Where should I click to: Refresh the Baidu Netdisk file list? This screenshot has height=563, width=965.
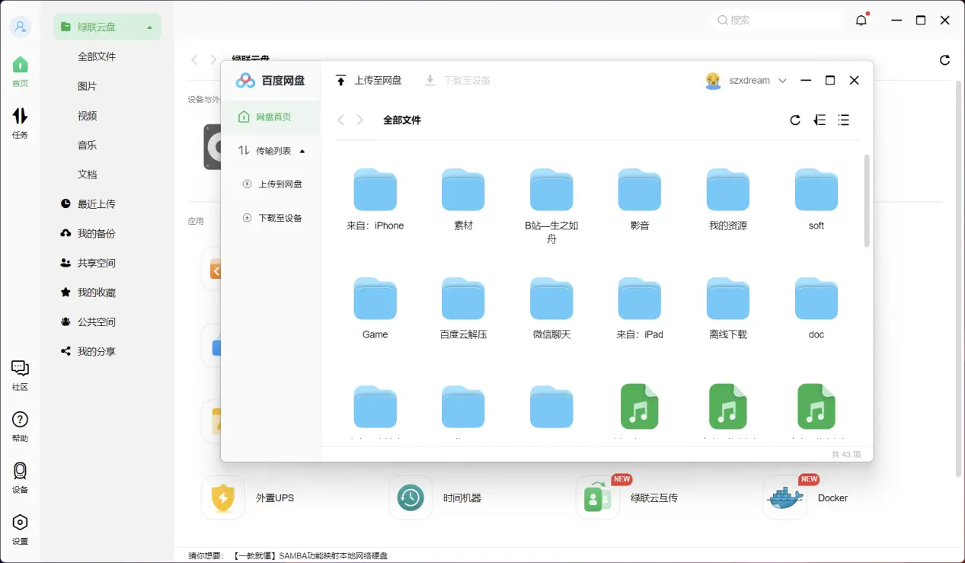point(794,120)
